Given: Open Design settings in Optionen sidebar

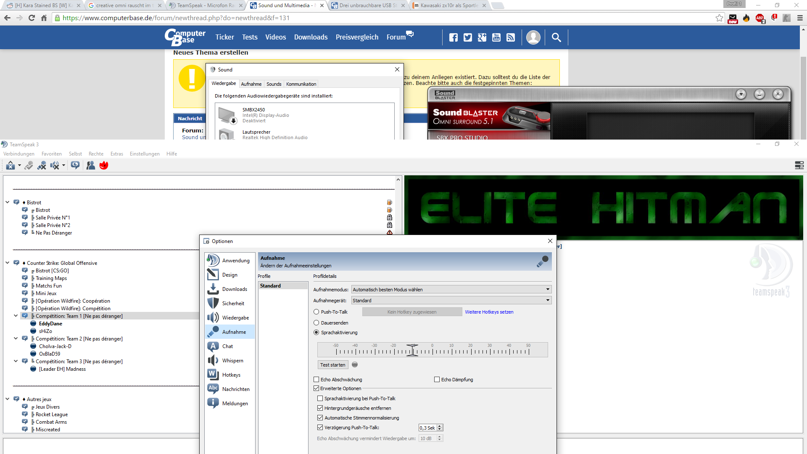Looking at the screenshot, I should click(x=229, y=275).
